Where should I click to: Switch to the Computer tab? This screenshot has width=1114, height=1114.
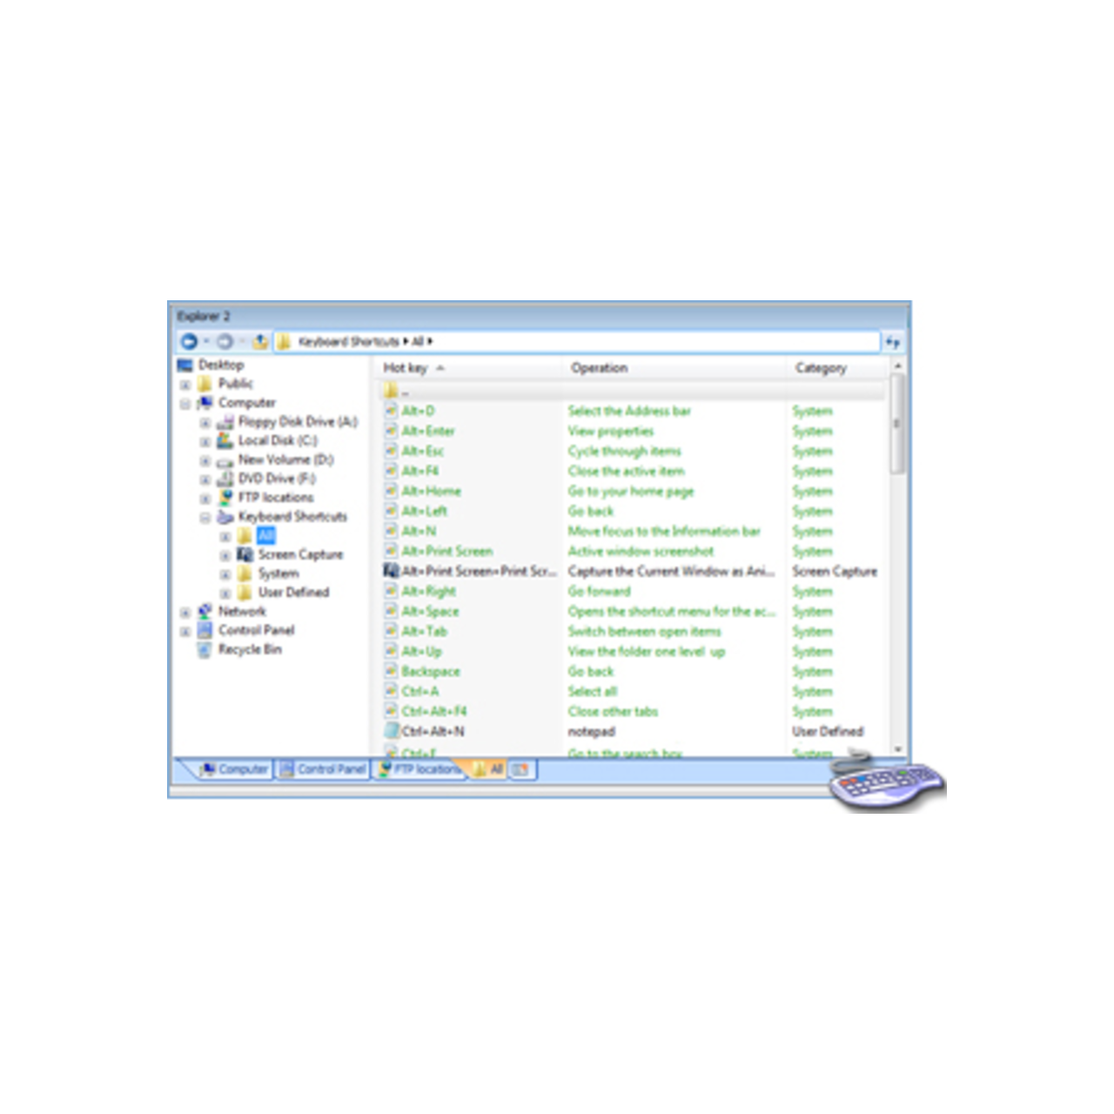(235, 769)
